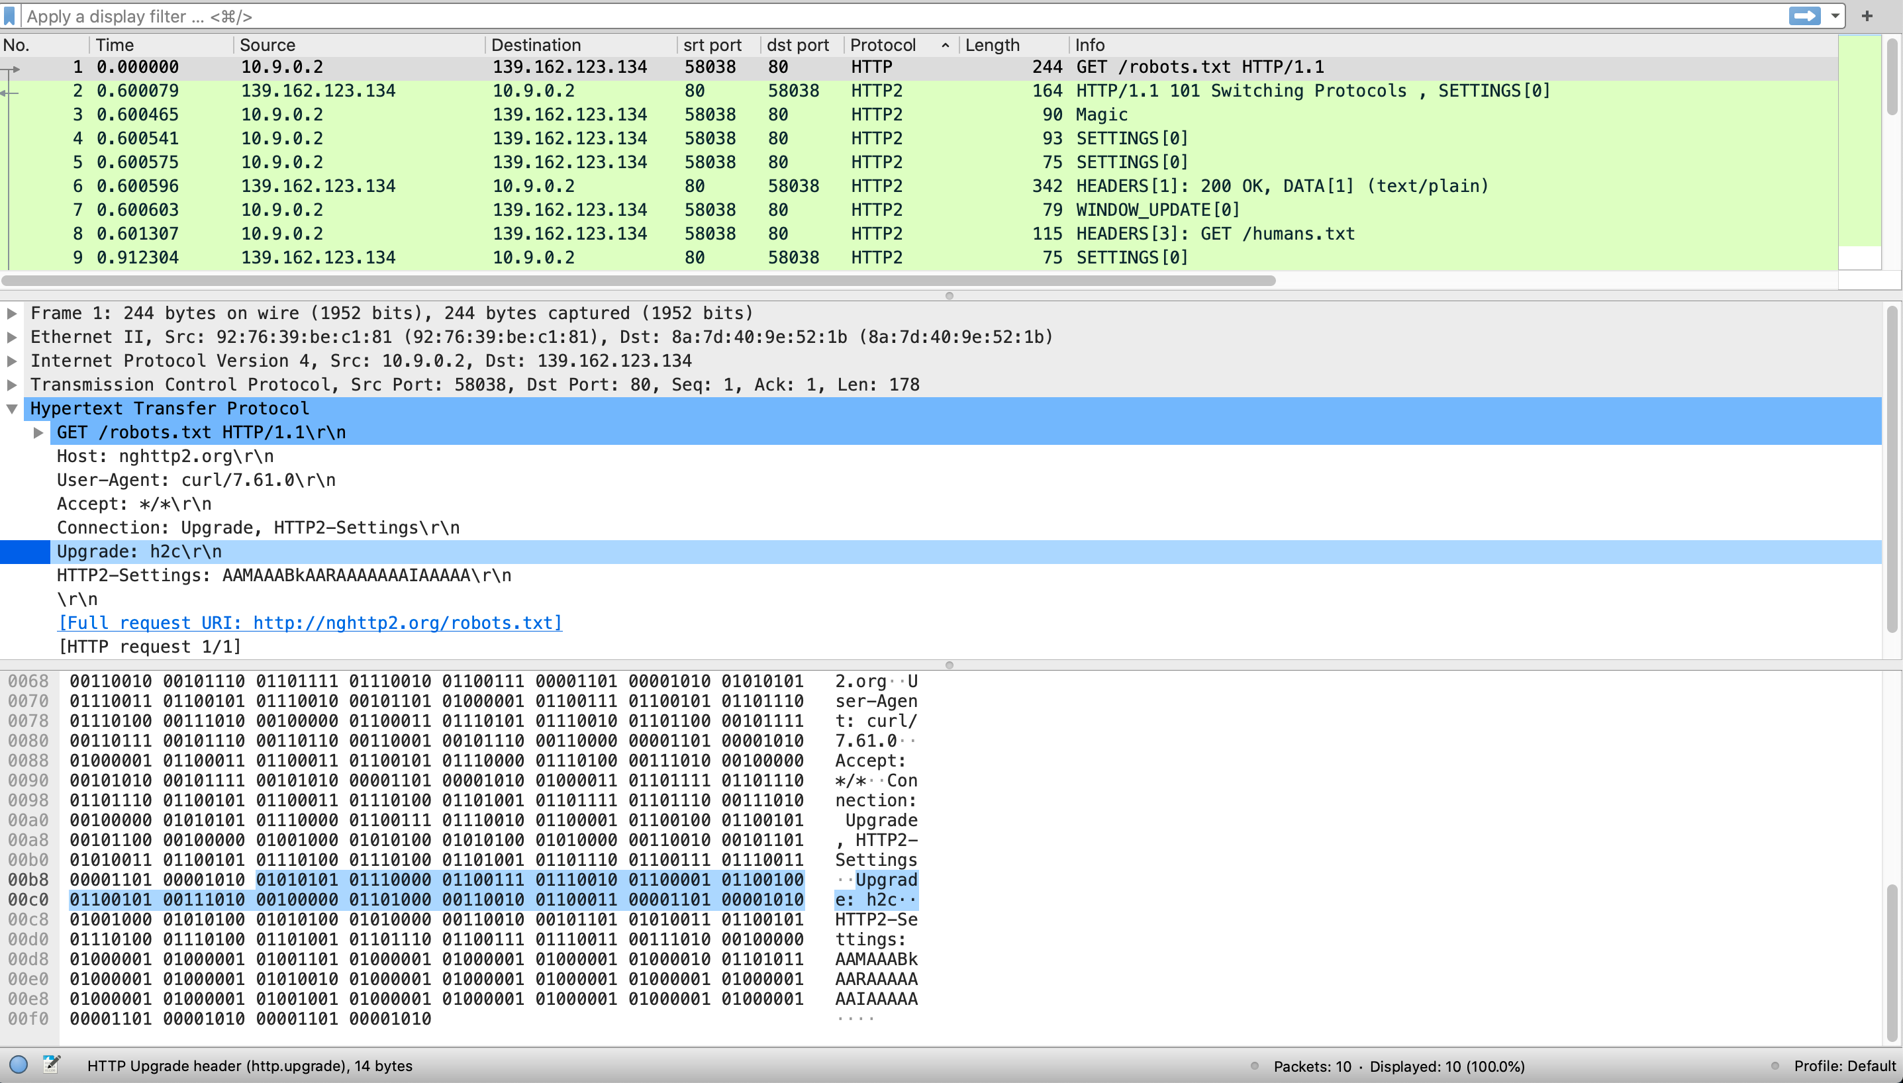Expand the Frame 1 tree item

tap(12, 313)
